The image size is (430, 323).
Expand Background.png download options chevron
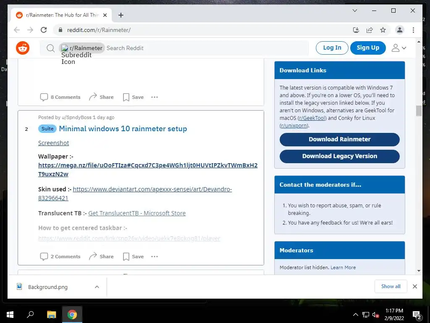97,287
